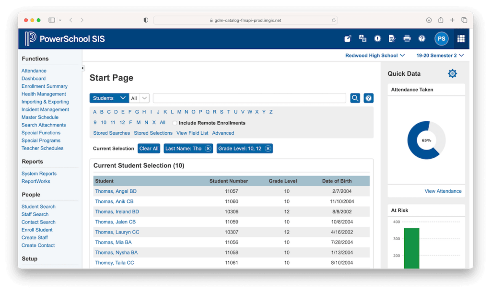
Task: Open the All filter dropdown
Action: (139, 98)
